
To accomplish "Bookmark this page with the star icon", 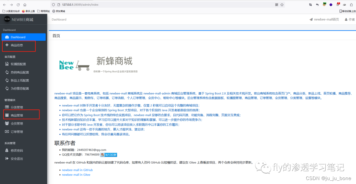I will [x=282, y=5].
